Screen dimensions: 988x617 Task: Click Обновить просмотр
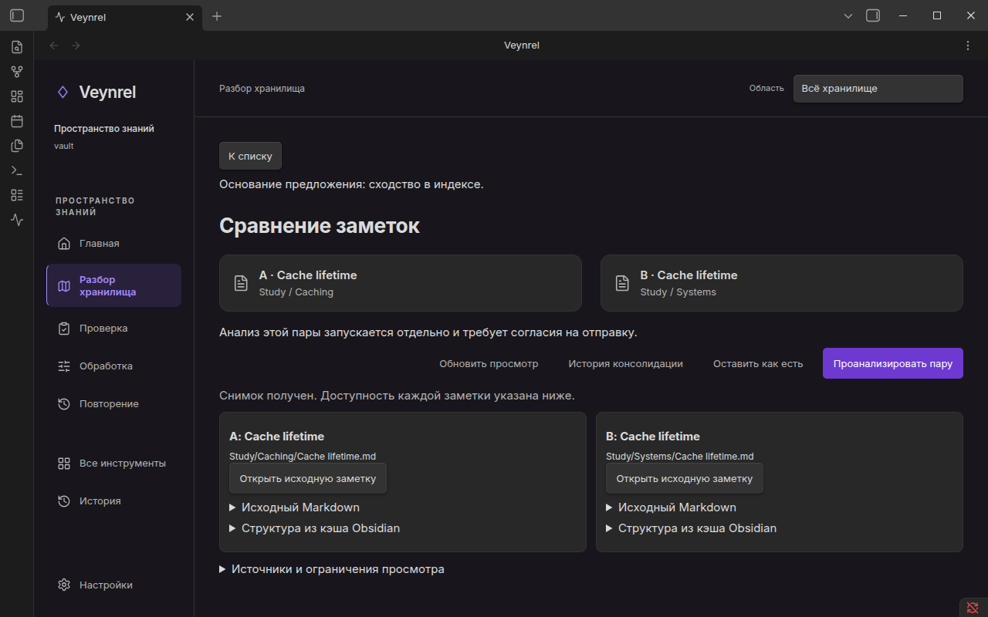click(x=489, y=364)
